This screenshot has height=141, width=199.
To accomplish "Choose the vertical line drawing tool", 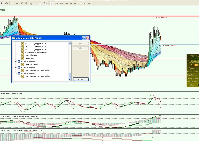I will (x=12, y=3).
